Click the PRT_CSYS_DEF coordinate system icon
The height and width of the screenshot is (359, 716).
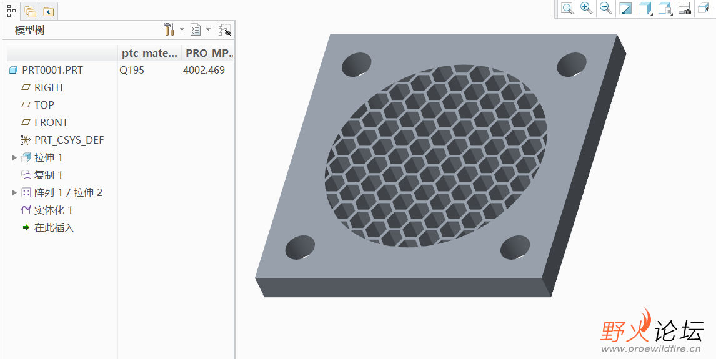pos(26,140)
